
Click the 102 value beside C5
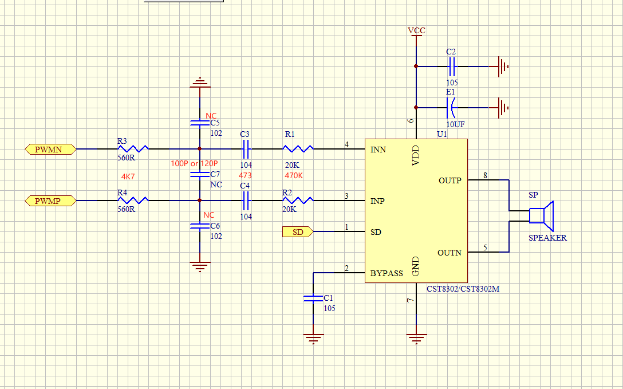coord(216,133)
